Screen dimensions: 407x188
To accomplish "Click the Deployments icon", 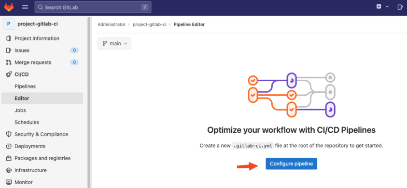I will [9, 146].
